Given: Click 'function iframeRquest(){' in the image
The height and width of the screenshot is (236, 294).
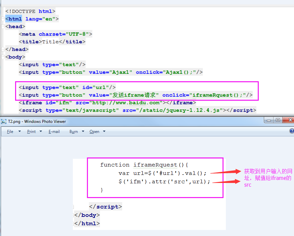Looking at the screenshot, I should [144, 165].
